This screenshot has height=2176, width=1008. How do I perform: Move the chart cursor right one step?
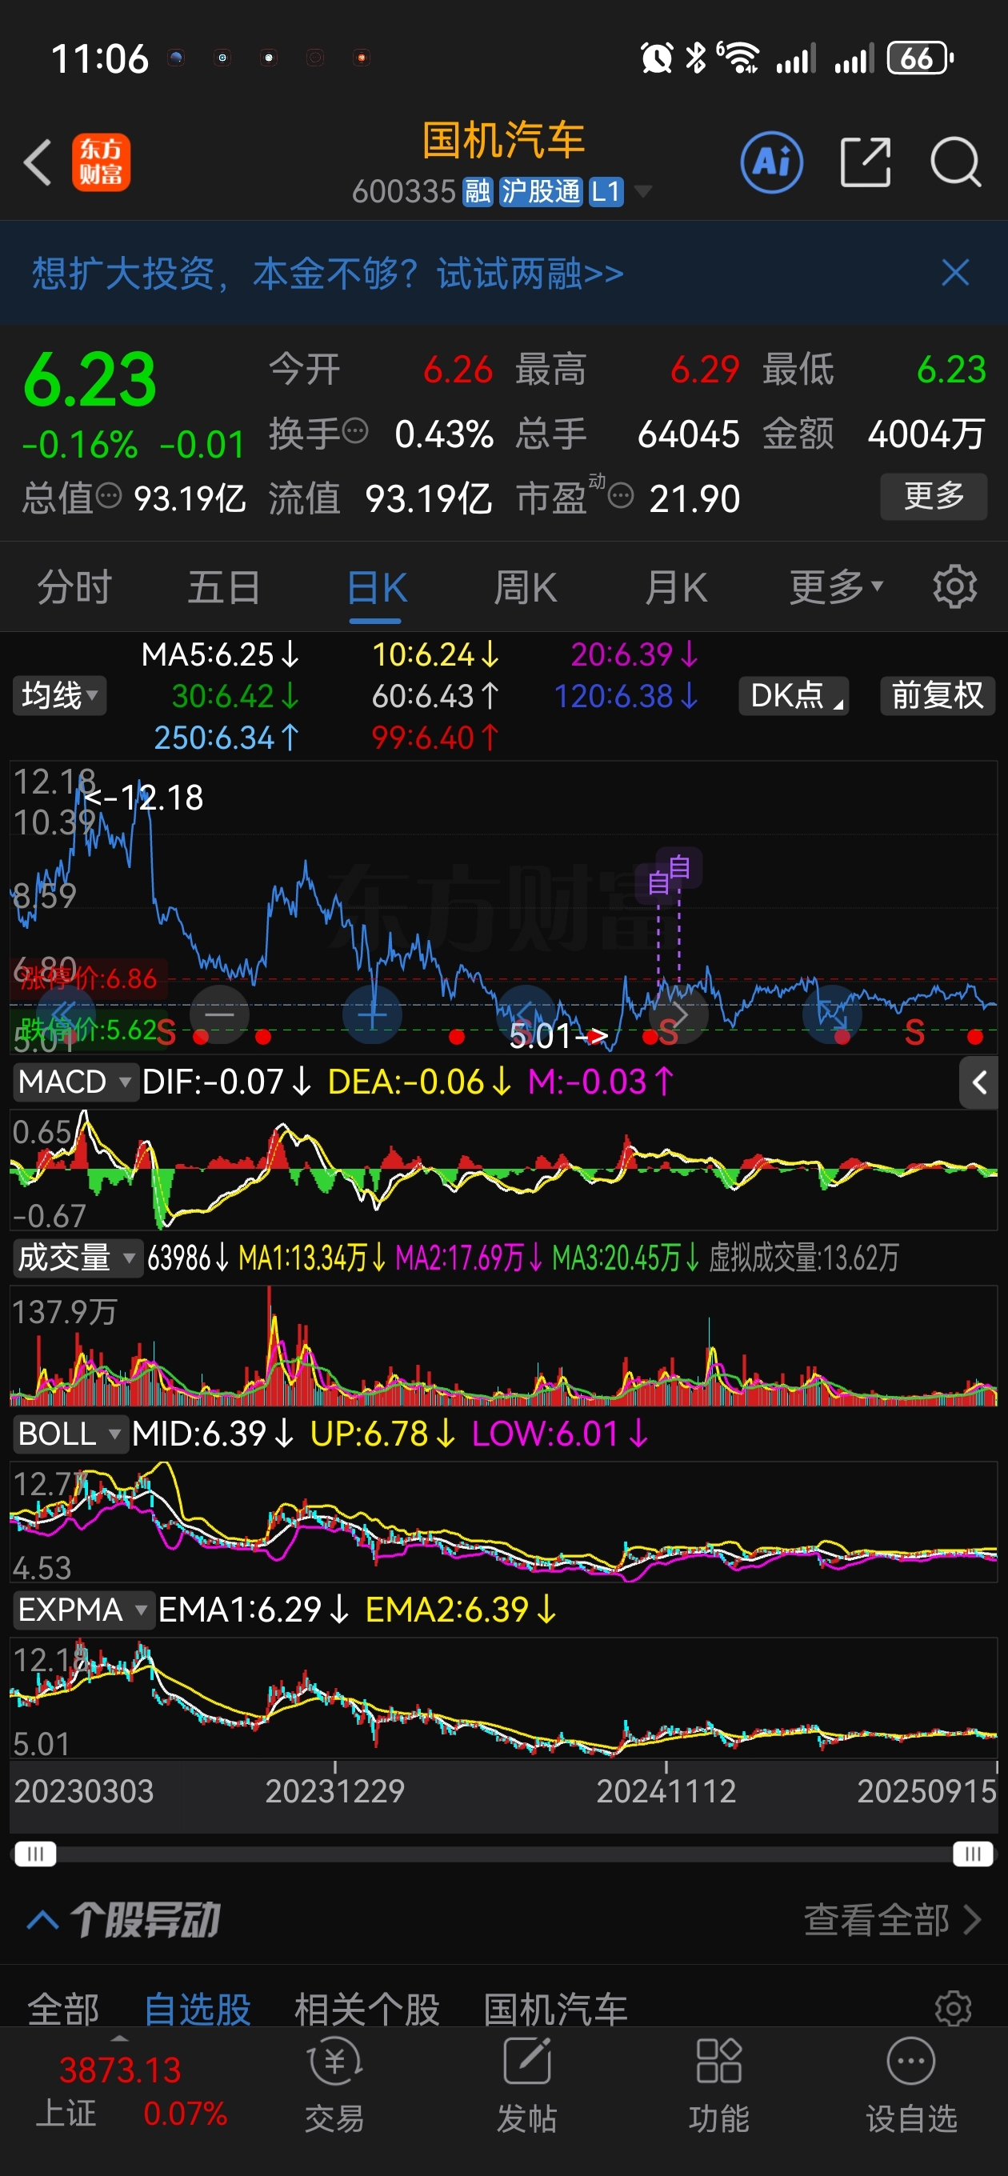click(x=678, y=1014)
